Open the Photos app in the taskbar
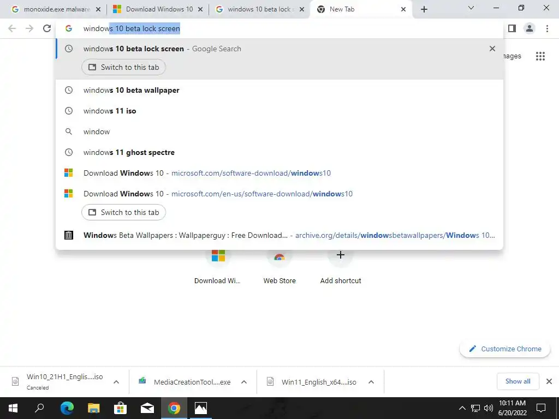Image resolution: width=559 pixels, height=419 pixels. [x=201, y=408]
